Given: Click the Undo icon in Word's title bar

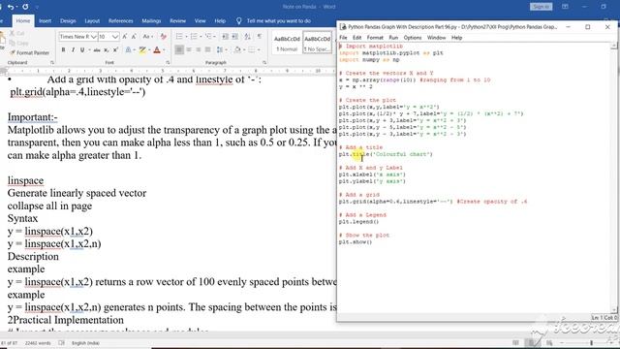Looking at the screenshot, I should point(11,7).
